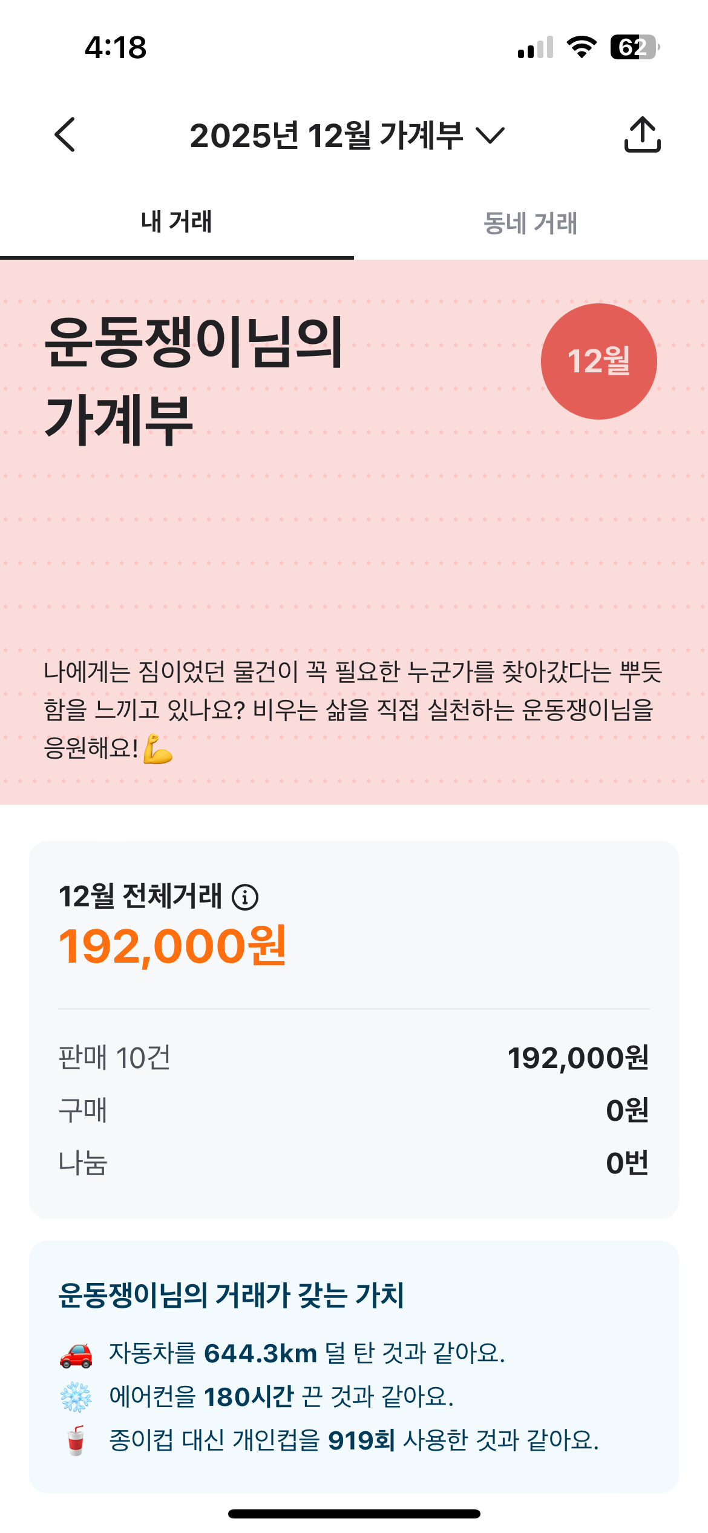This screenshot has width=708, height=1533.
Task: Expand the 2025년 12월 가계부 month dropdown
Action: pos(327,135)
